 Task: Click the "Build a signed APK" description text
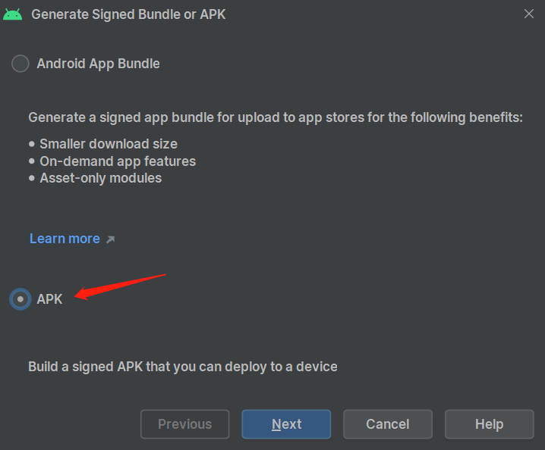click(x=182, y=367)
